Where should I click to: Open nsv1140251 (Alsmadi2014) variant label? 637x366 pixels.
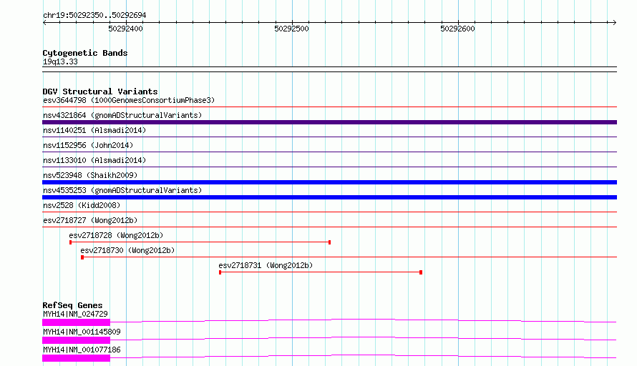[x=94, y=130]
